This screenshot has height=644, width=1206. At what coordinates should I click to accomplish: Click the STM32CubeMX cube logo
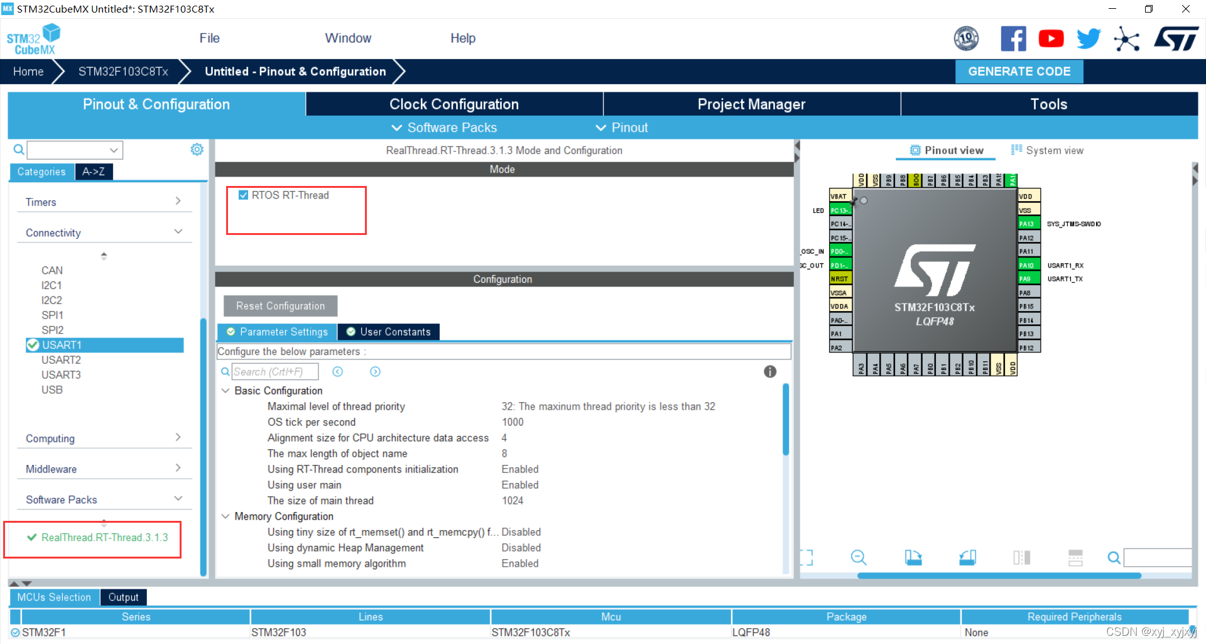(x=34, y=39)
